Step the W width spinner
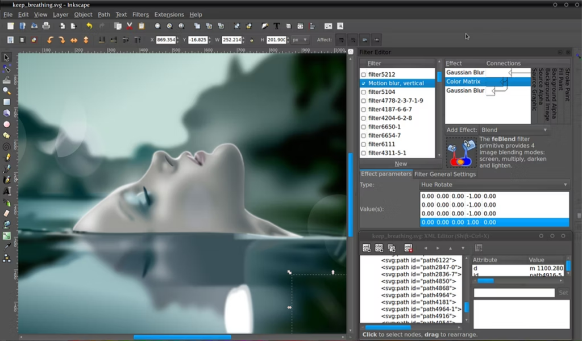582x341 pixels. [243, 40]
